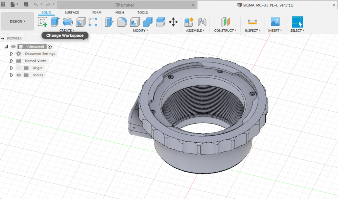Click the Create Sketch tool icon
Viewport: 338px width, 199px height.
[x=42, y=22]
